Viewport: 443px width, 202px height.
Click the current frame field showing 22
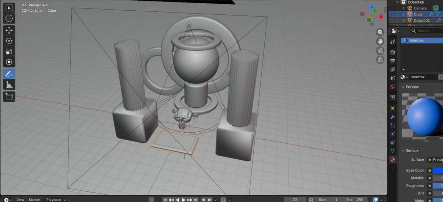pos(295,199)
